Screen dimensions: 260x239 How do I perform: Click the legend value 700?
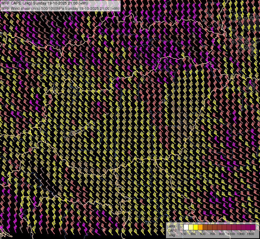[x=212, y=234]
